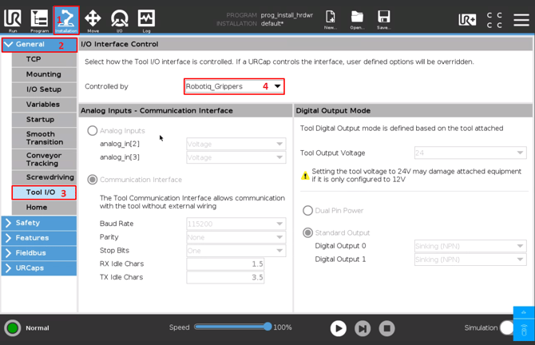Select the Analog Inputs radio button
Viewport: 535px width, 345px height.
pos(92,131)
